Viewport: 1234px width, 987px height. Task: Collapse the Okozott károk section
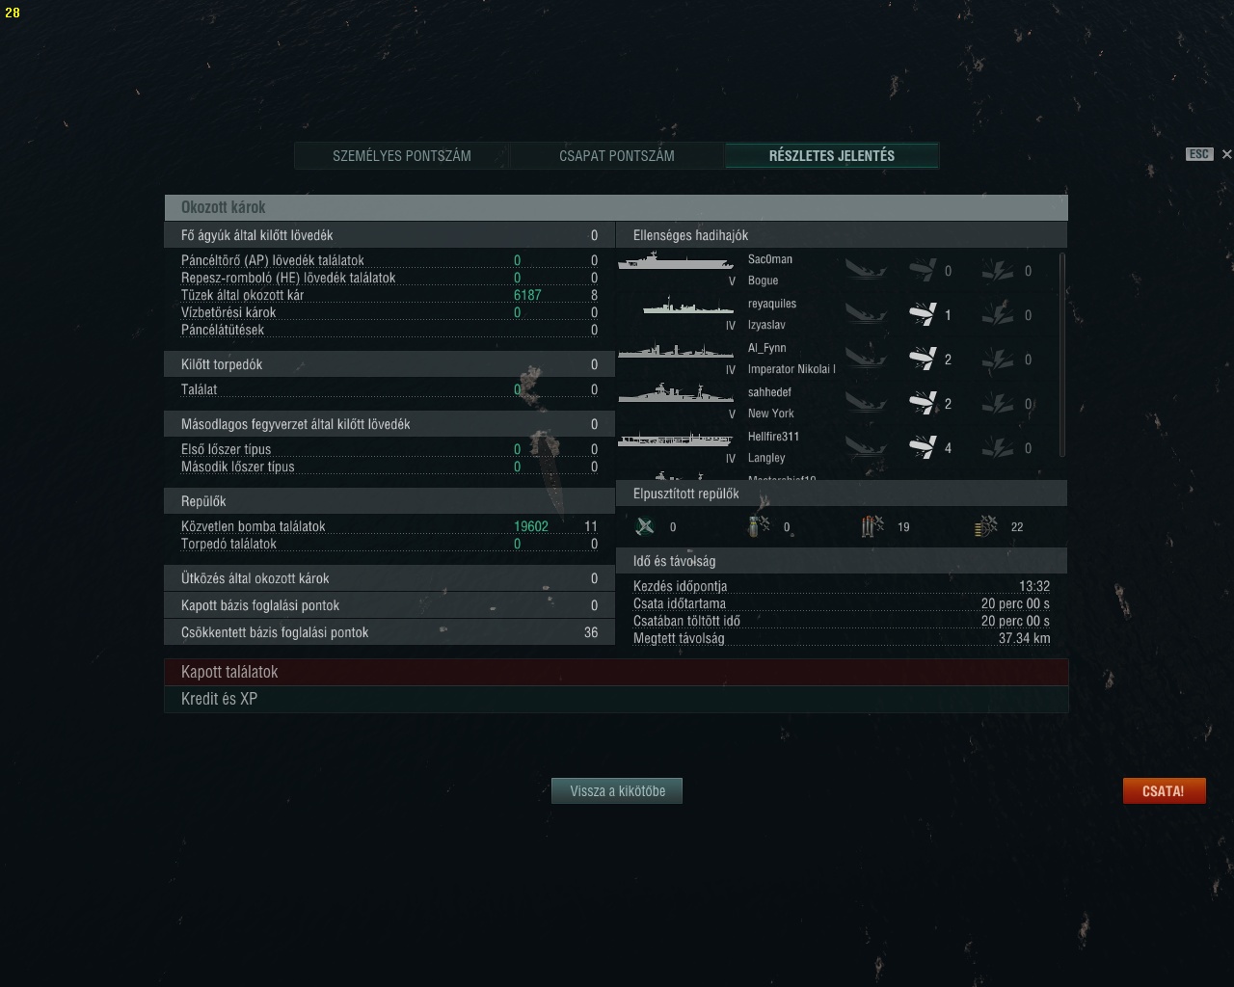pyautogui.click(x=616, y=207)
